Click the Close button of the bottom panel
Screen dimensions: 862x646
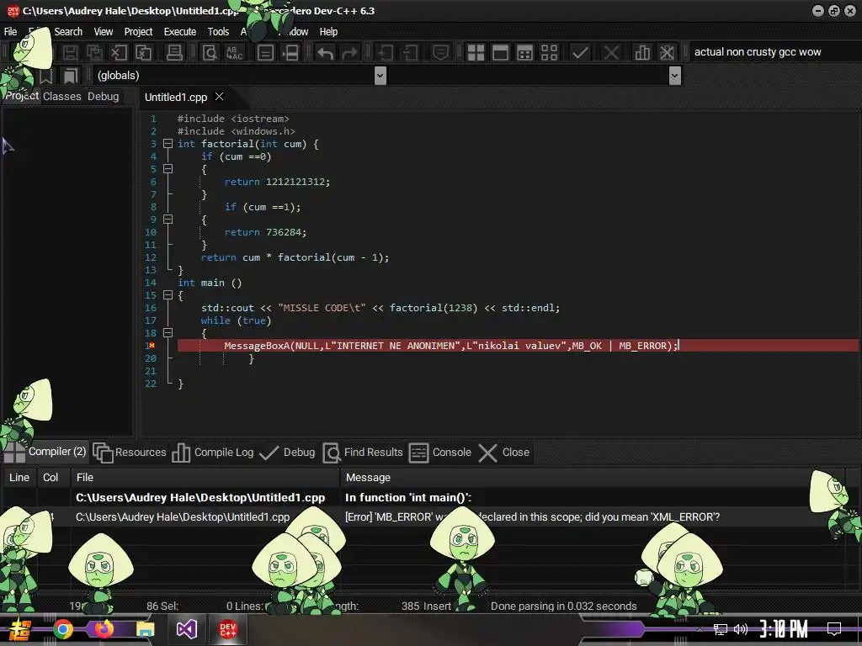504,453
